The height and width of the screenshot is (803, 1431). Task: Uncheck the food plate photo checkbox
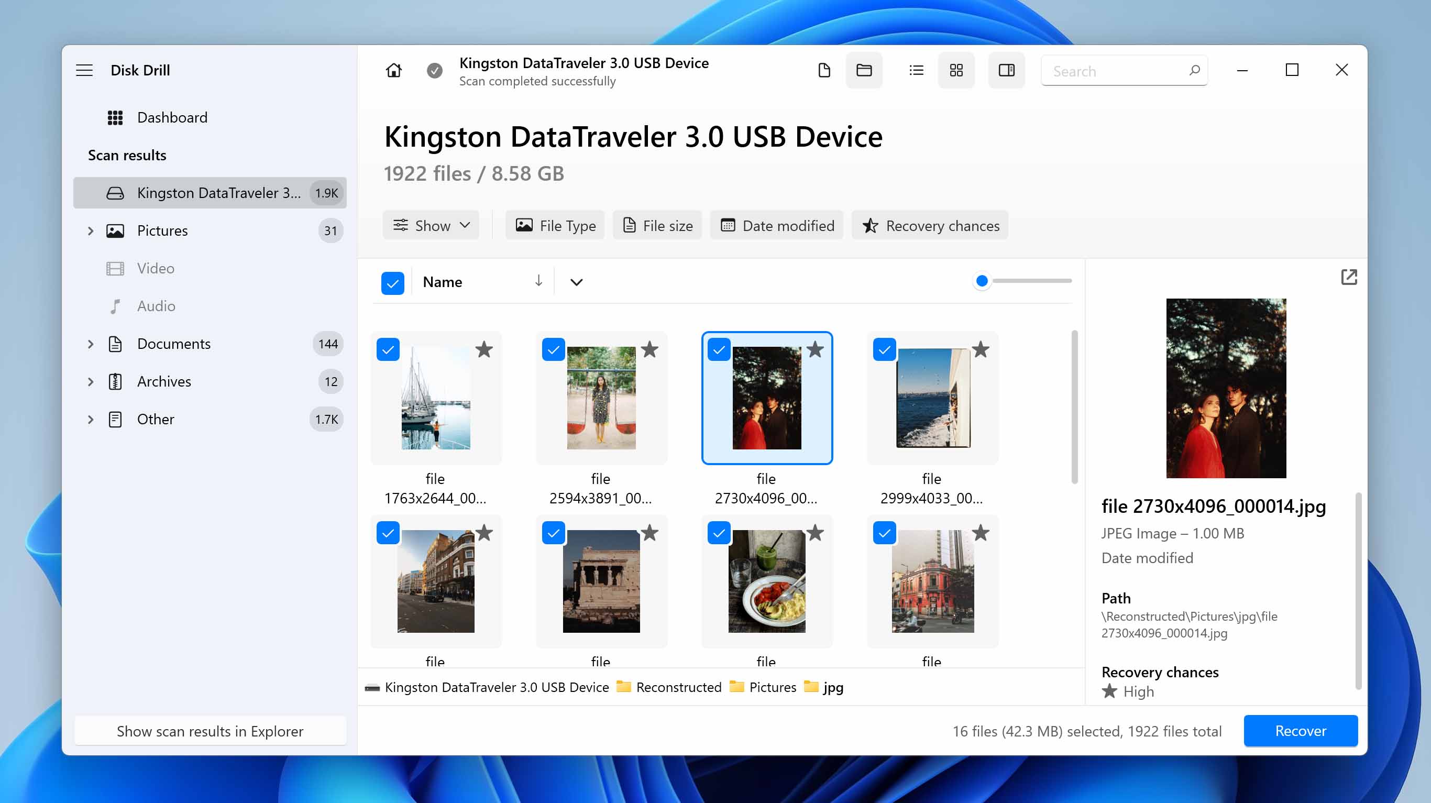click(x=719, y=533)
